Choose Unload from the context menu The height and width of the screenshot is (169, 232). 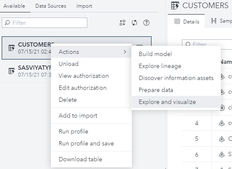(x=91, y=64)
